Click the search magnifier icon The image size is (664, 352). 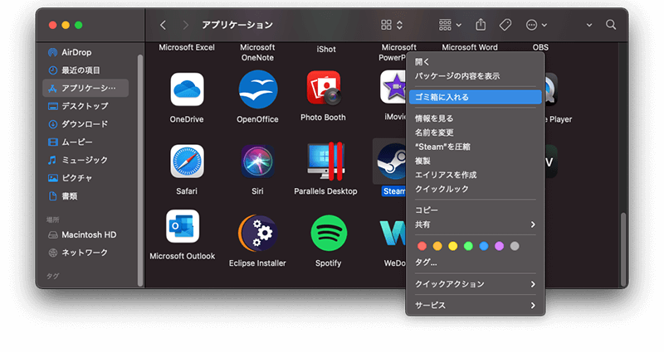(611, 25)
